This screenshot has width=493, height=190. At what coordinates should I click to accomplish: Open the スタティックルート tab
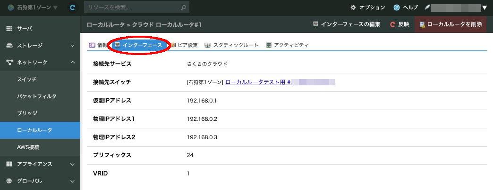pyautogui.click(x=231, y=45)
